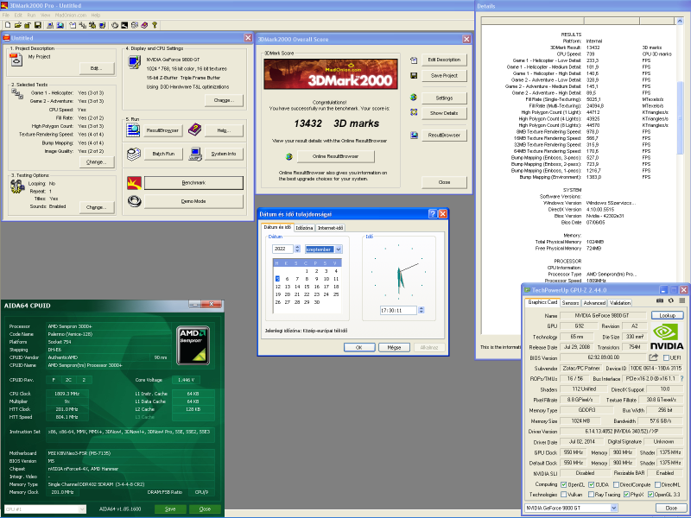Click the ResultBrowser icon in the Run section
This screenshot has height=518, width=691.
point(133,130)
